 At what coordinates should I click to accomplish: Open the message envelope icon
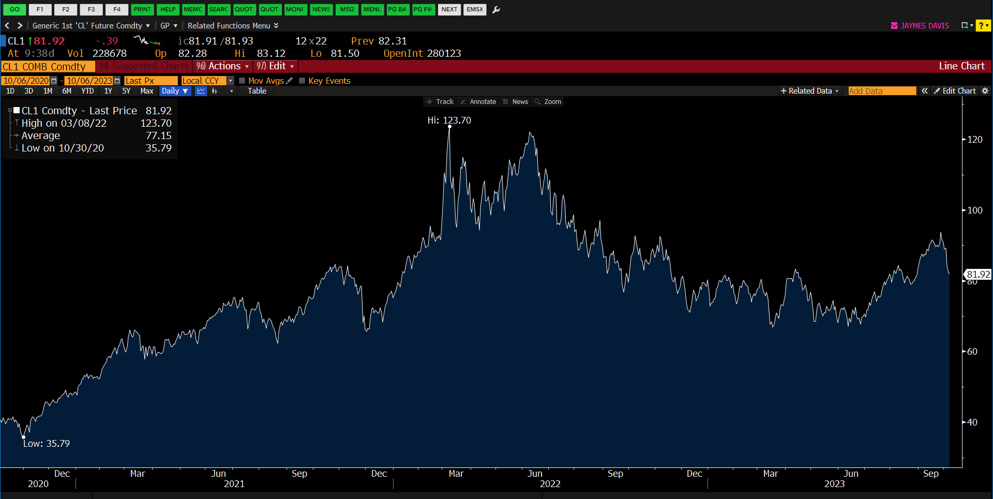tap(894, 25)
